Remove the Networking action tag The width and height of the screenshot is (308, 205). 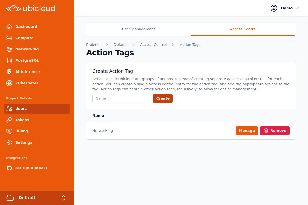tap(275, 131)
